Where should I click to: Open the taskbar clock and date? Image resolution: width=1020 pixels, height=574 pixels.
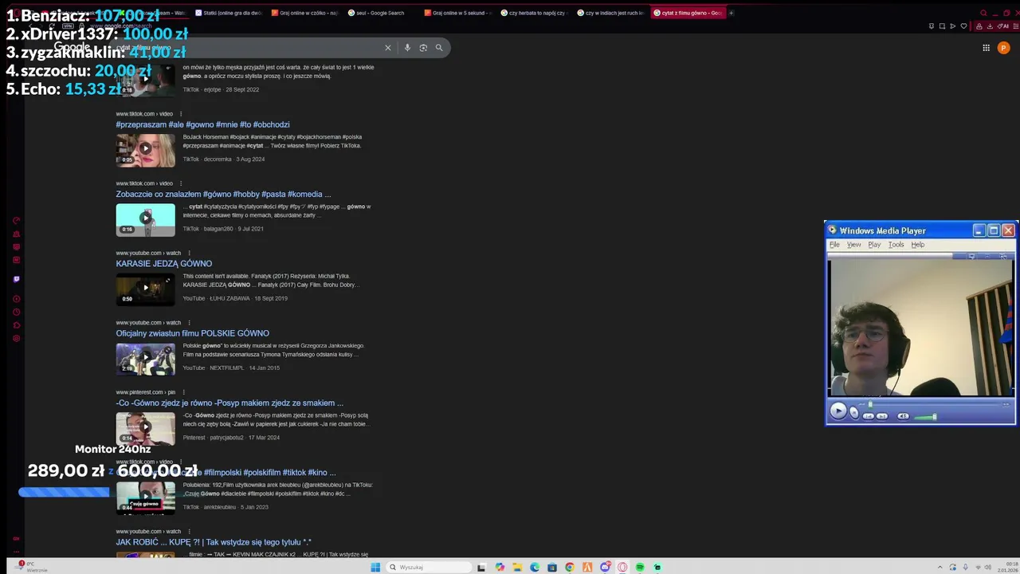coord(1006,567)
